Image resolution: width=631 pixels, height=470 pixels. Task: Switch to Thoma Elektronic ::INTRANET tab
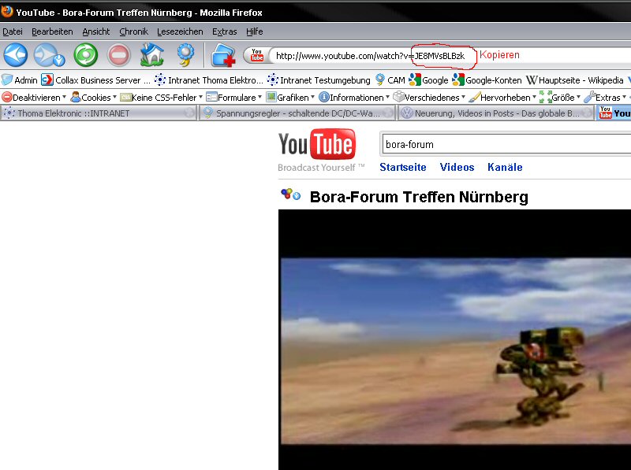pyautogui.click(x=99, y=113)
